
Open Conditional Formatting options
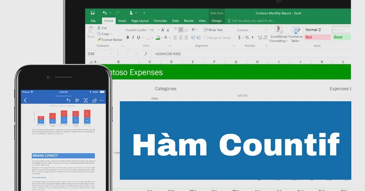click(278, 35)
